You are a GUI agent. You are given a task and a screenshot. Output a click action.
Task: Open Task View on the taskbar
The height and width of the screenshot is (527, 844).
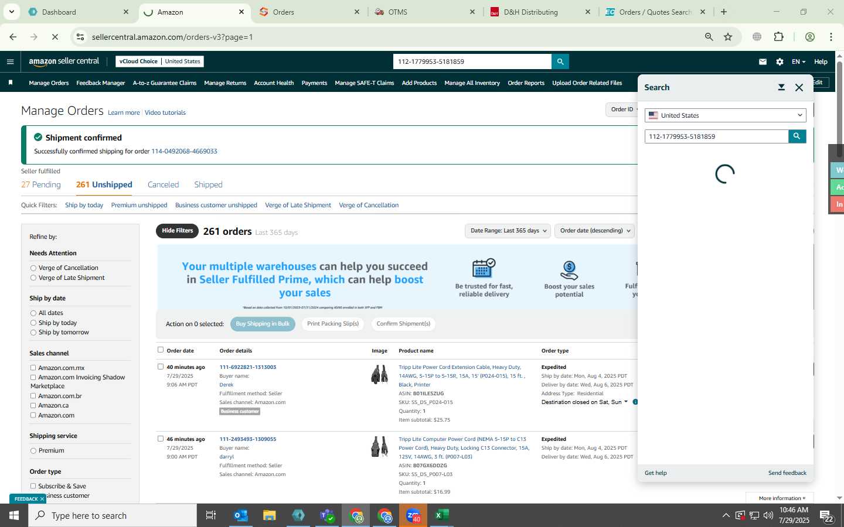[211, 515]
